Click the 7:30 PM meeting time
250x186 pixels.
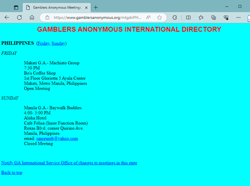click(32, 68)
